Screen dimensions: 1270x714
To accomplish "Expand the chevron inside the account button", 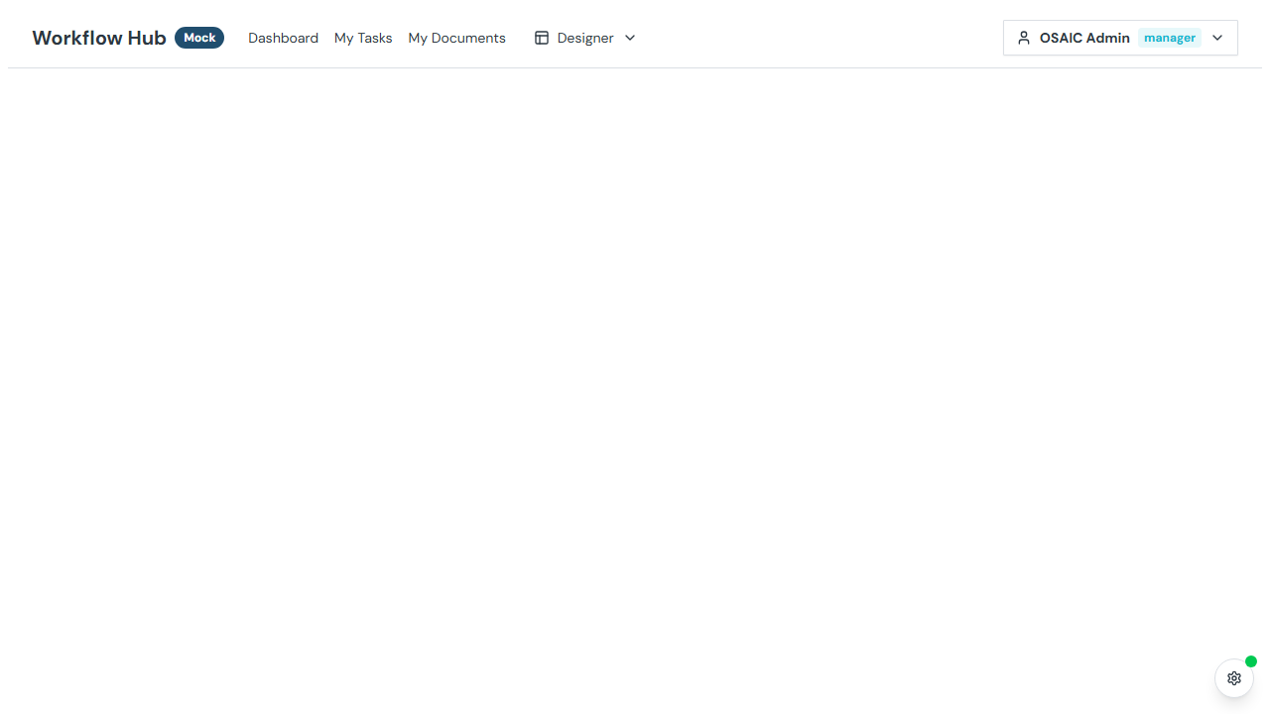I will tap(1216, 38).
